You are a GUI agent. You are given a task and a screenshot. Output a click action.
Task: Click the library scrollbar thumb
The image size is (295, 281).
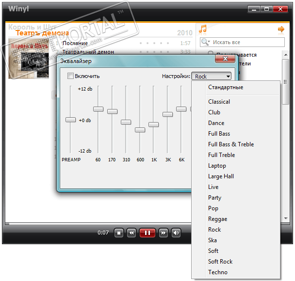pos(286,82)
